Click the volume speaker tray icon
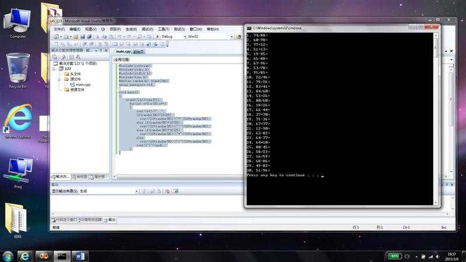Image resolution: width=466 pixels, height=262 pixels. pos(438,256)
